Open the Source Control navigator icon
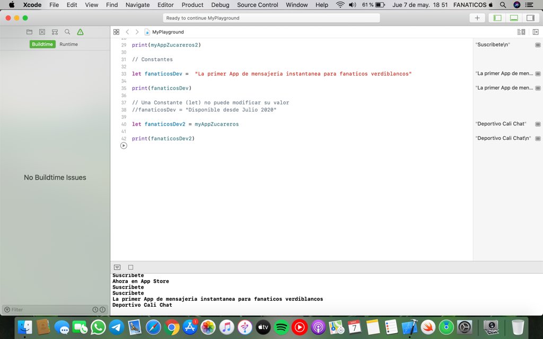The width and height of the screenshot is (543, 339). click(x=42, y=32)
